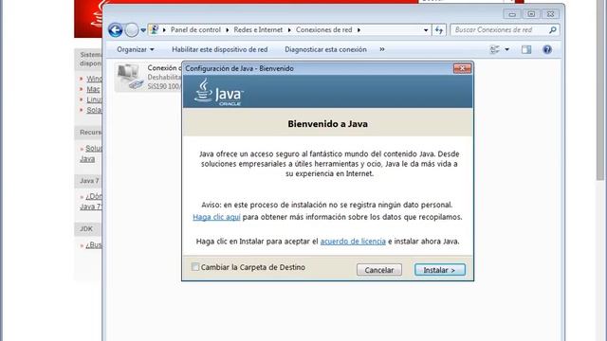The width and height of the screenshot is (607, 341).
Task: Minimize the Conexiones de red window
Action: point(512,14)
